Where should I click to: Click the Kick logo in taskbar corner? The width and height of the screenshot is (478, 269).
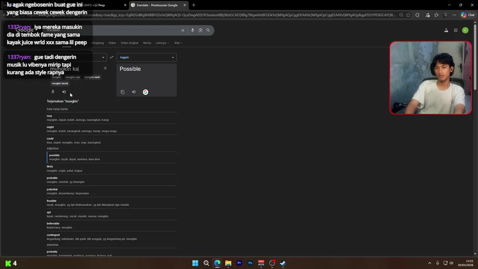click(8, 263)
